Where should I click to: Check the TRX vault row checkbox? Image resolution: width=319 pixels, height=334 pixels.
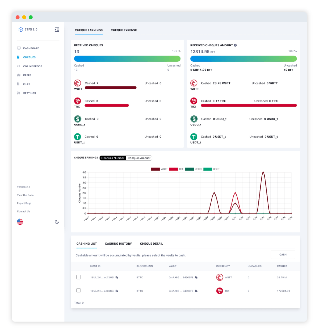coord(78,290)
